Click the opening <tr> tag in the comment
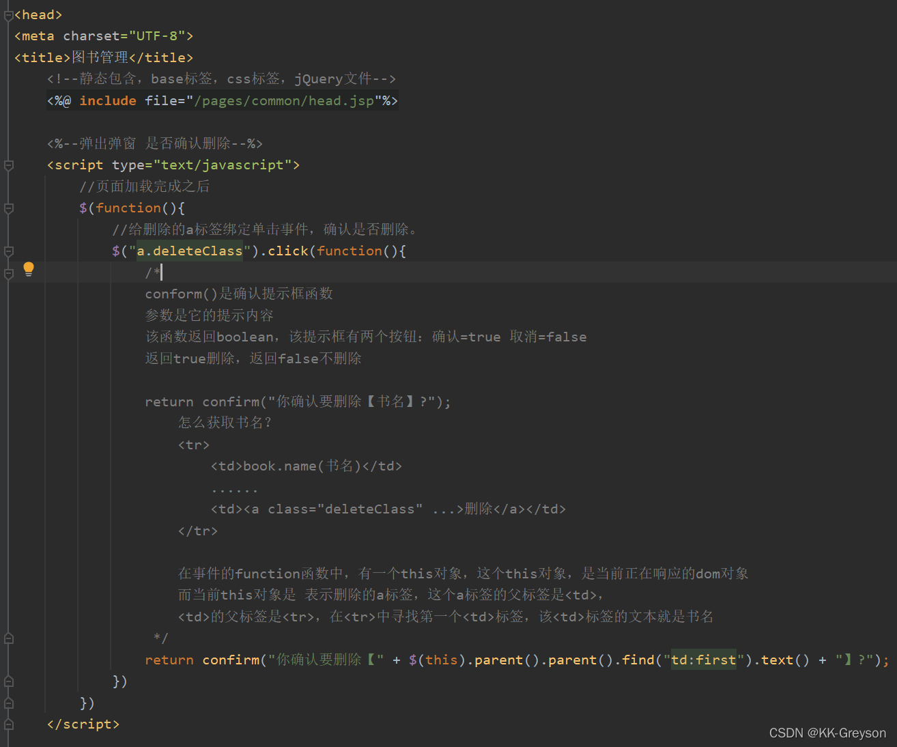 click(194, 445)
